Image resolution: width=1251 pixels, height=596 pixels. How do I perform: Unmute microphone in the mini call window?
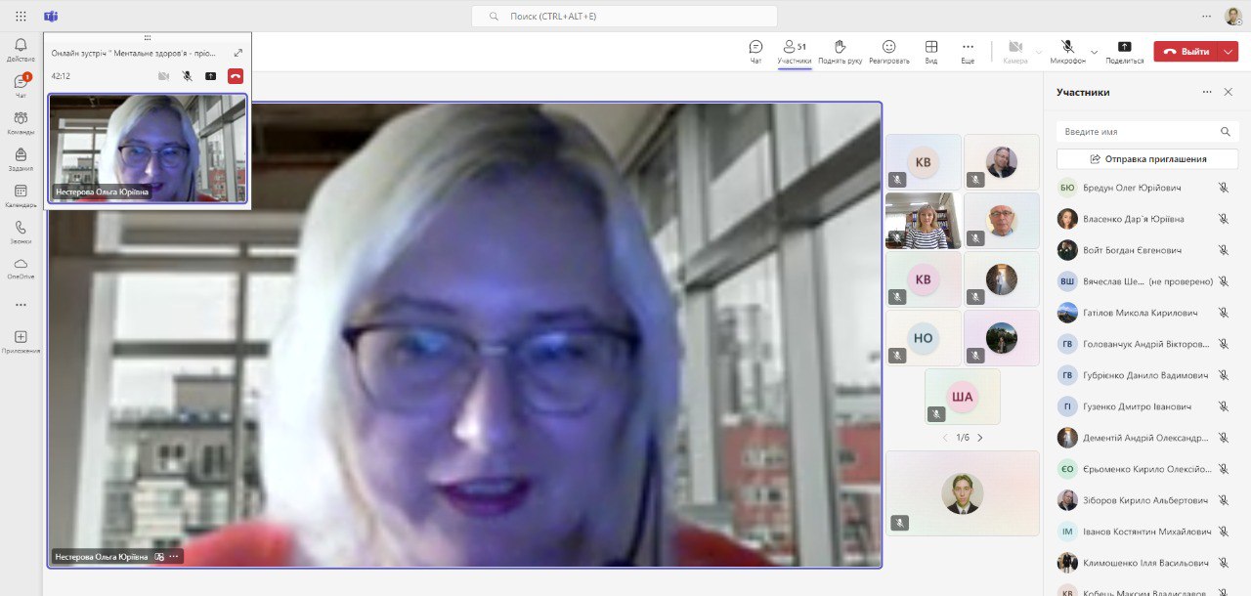click(x=188, y=76)
